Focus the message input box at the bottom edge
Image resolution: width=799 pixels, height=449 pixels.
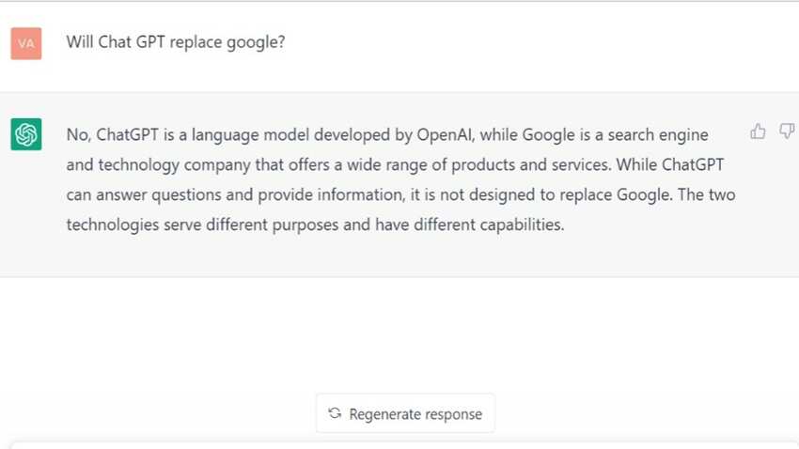coord(404,445)
